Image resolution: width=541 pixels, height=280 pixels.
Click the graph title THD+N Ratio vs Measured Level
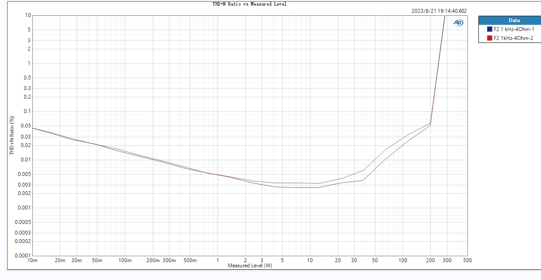click(249, 4)
